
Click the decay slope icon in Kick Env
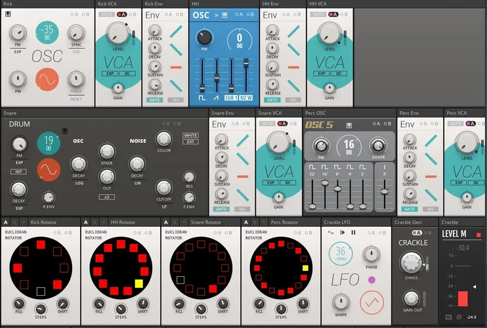tap(176, 49)
